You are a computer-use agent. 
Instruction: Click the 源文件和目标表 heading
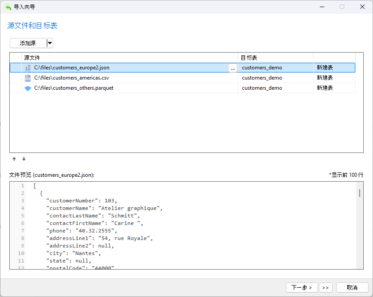(x=32, y=26)
